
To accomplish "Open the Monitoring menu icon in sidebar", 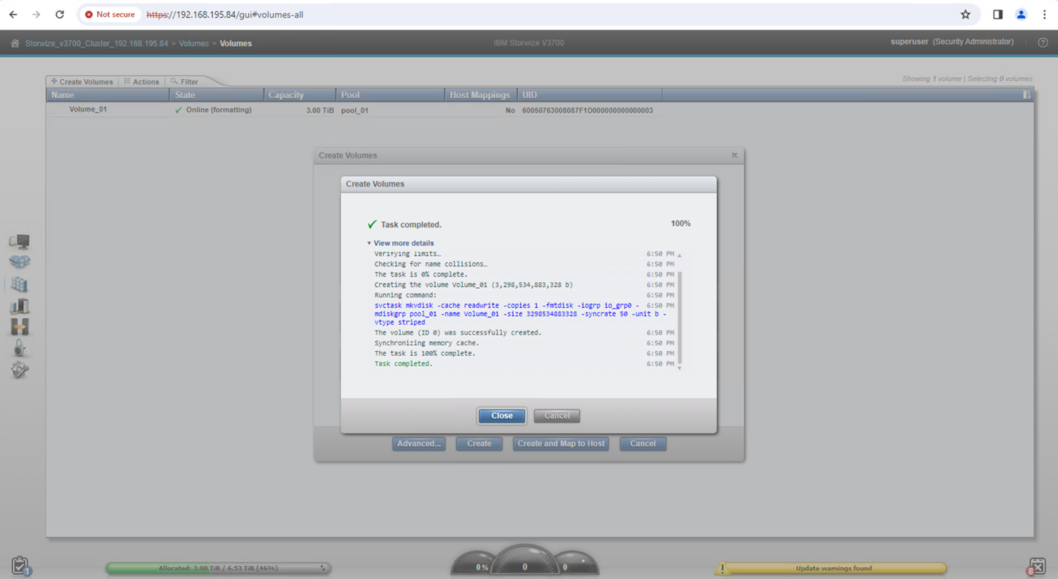I will (x=19, y=241).
